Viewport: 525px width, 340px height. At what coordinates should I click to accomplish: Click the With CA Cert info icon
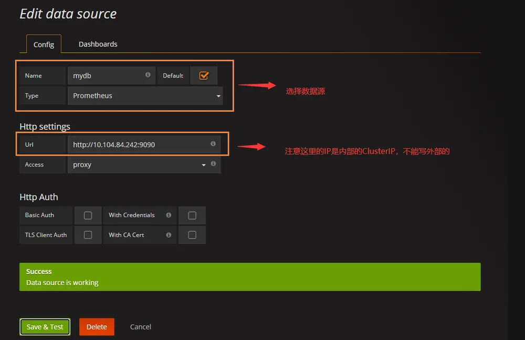click(x=169, y=235)
